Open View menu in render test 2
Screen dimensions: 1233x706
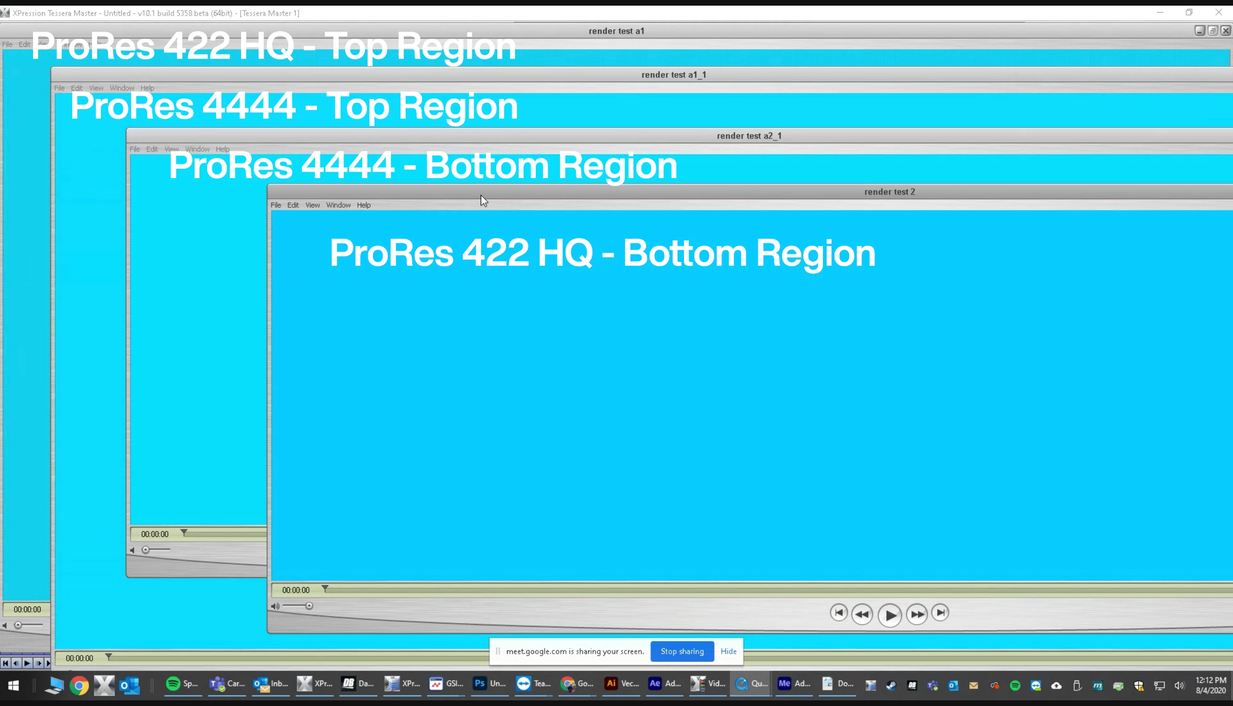(x=313, y=205)
